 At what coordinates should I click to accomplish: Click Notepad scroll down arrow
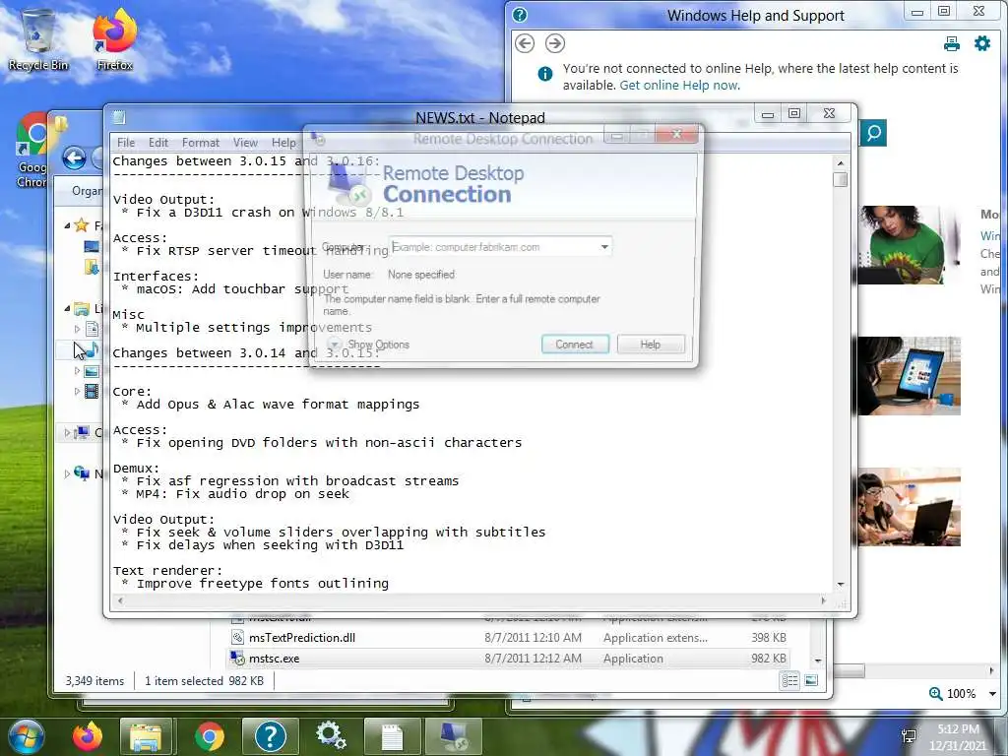pyautogui.click(x=841, y=585)
